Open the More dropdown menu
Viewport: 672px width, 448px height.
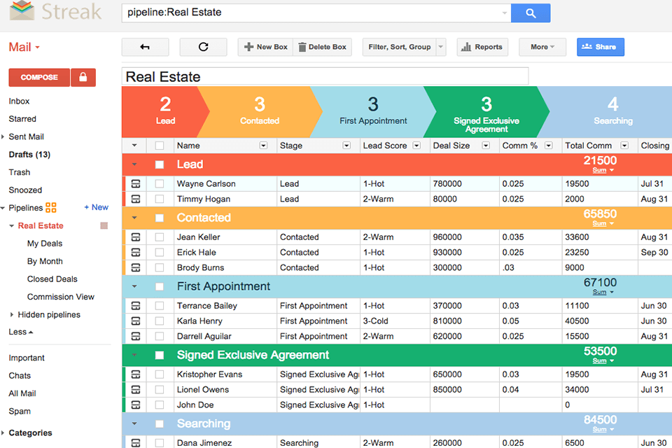point(542,47)
